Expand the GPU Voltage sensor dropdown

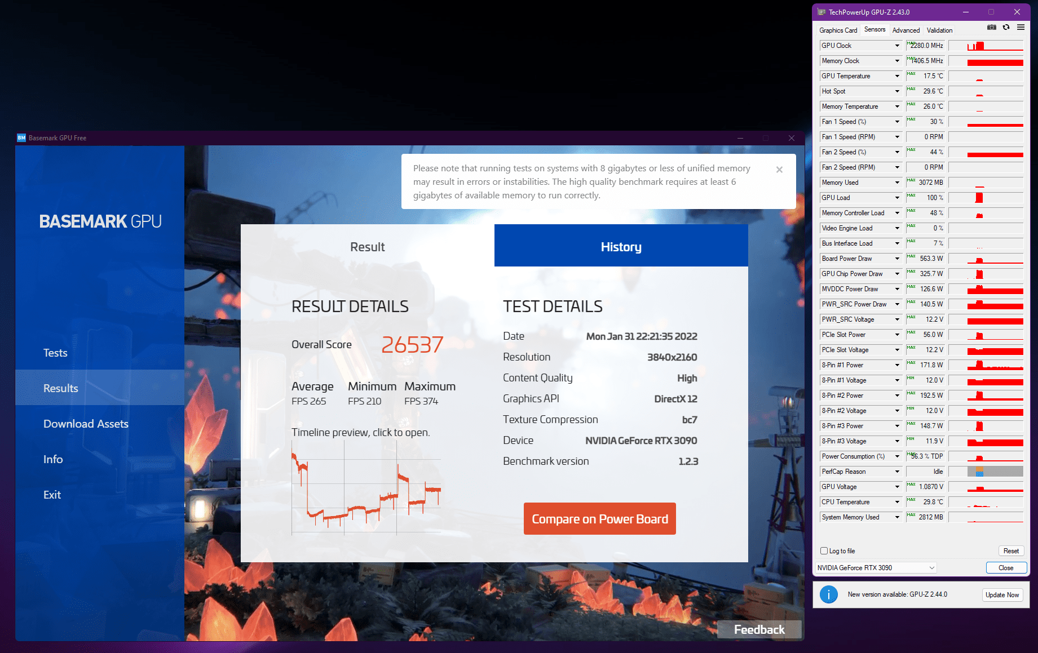pos(897,487)
